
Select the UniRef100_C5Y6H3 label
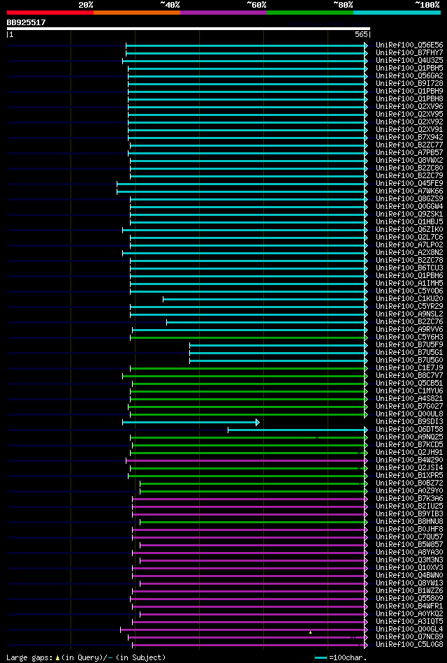(410, 337)
